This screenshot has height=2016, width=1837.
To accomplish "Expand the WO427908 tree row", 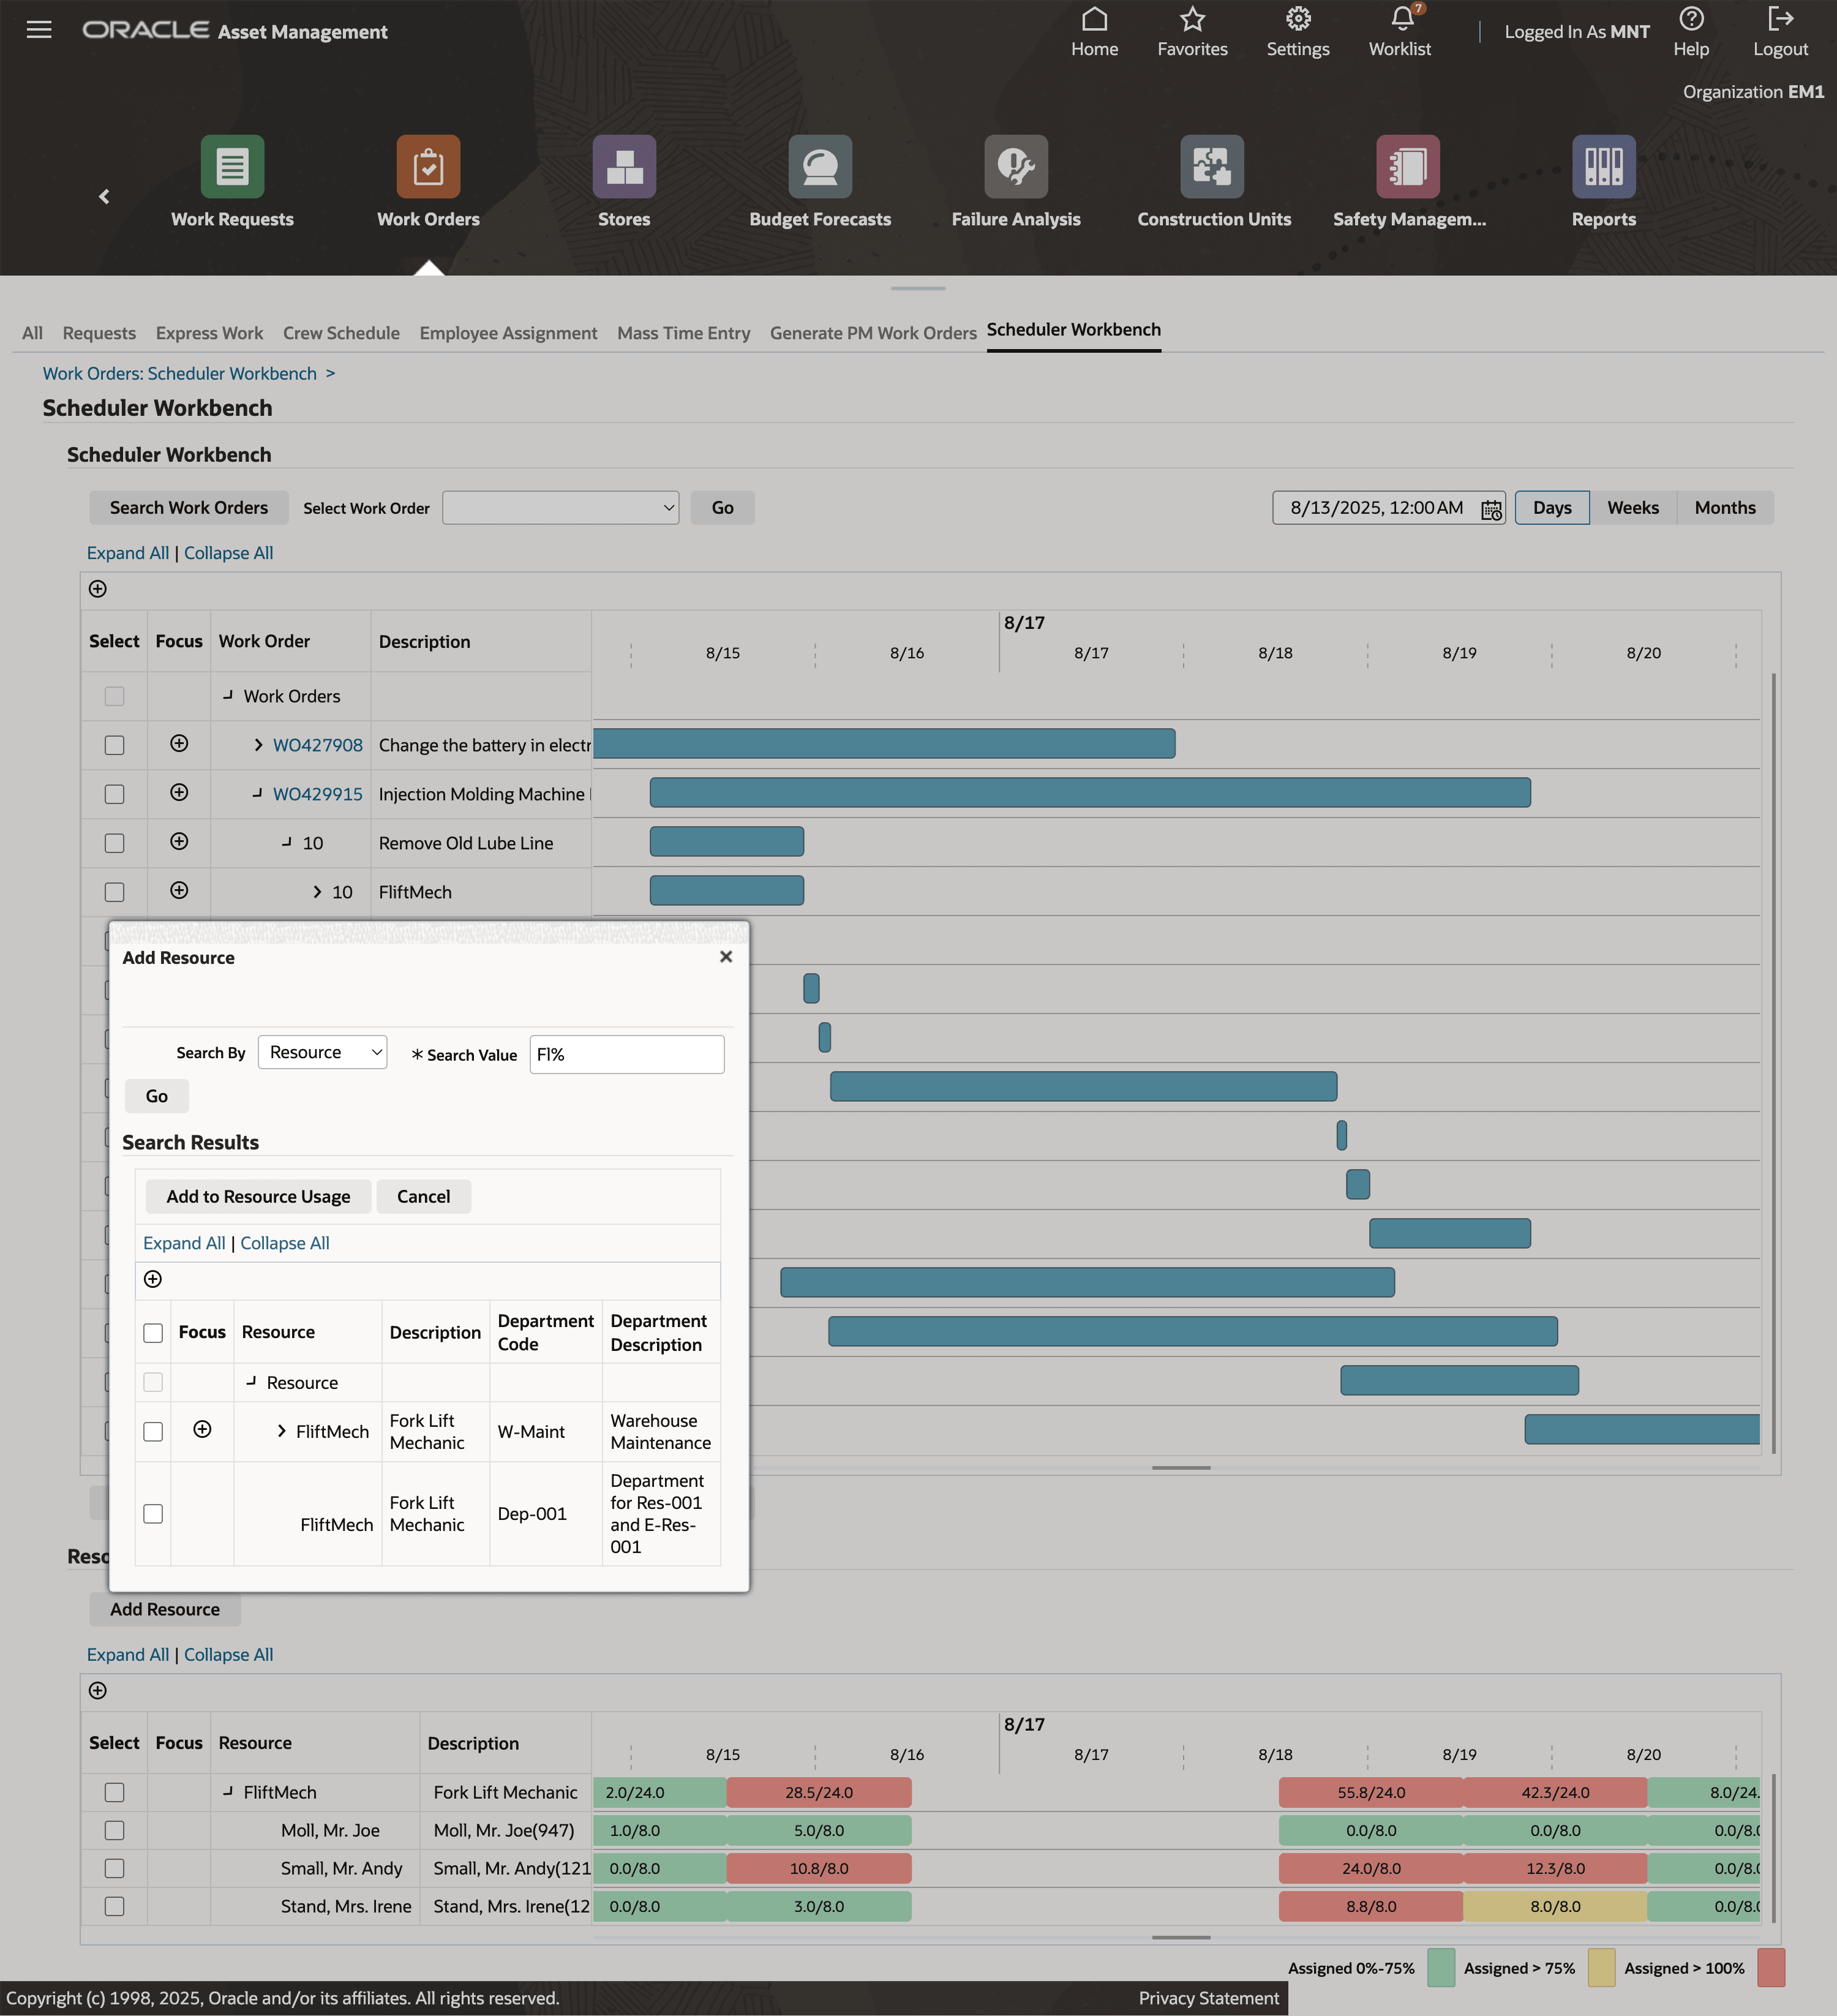I will click(x=258, y=745).
